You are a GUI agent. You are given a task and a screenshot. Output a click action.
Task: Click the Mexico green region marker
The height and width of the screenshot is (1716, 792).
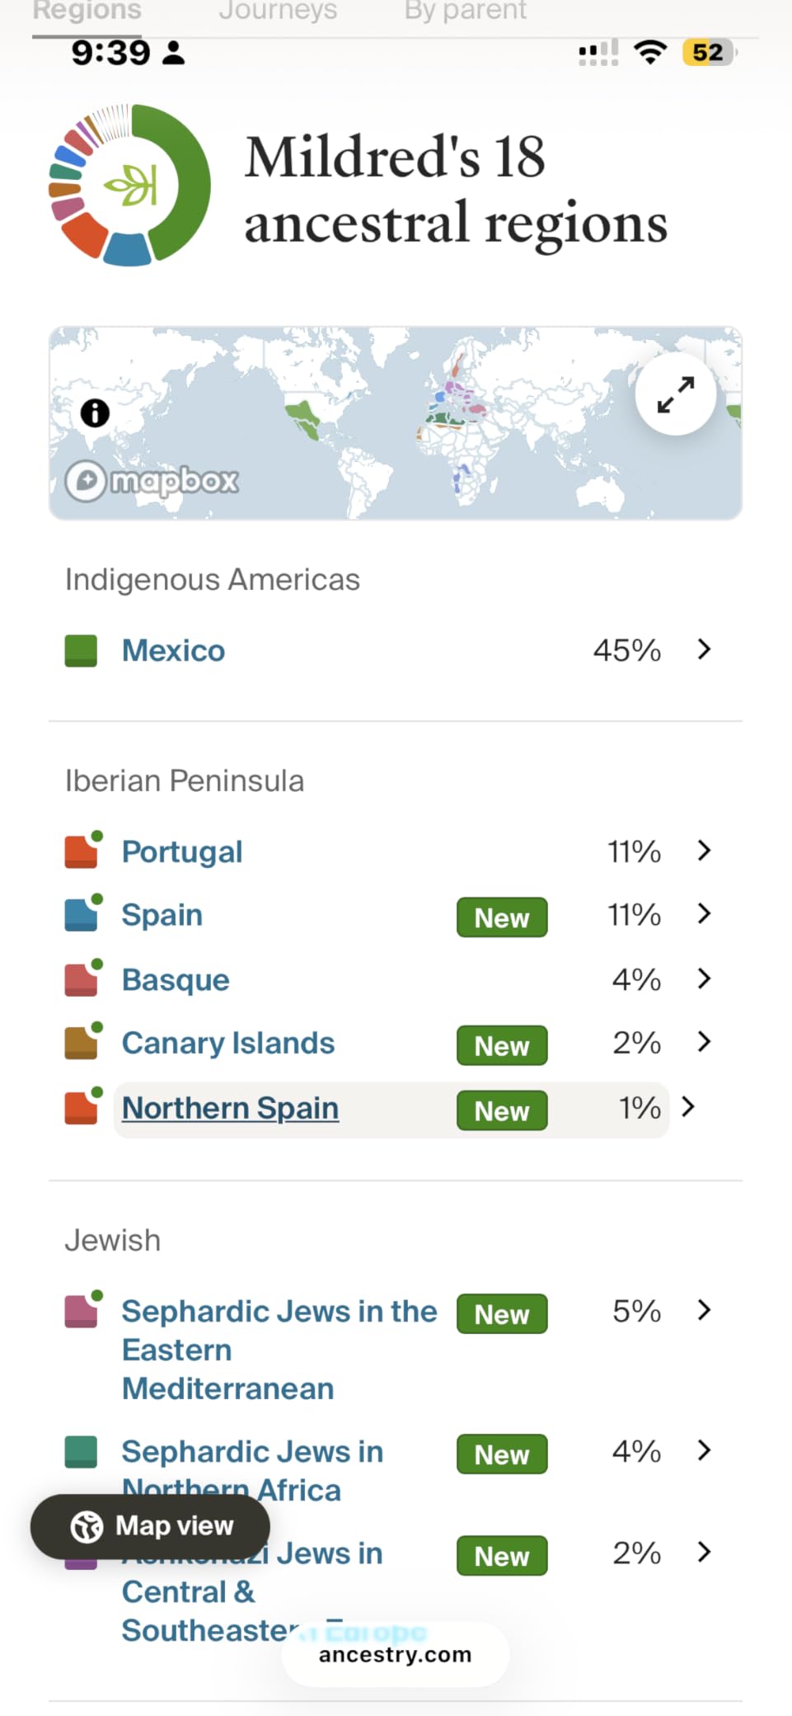79,650
